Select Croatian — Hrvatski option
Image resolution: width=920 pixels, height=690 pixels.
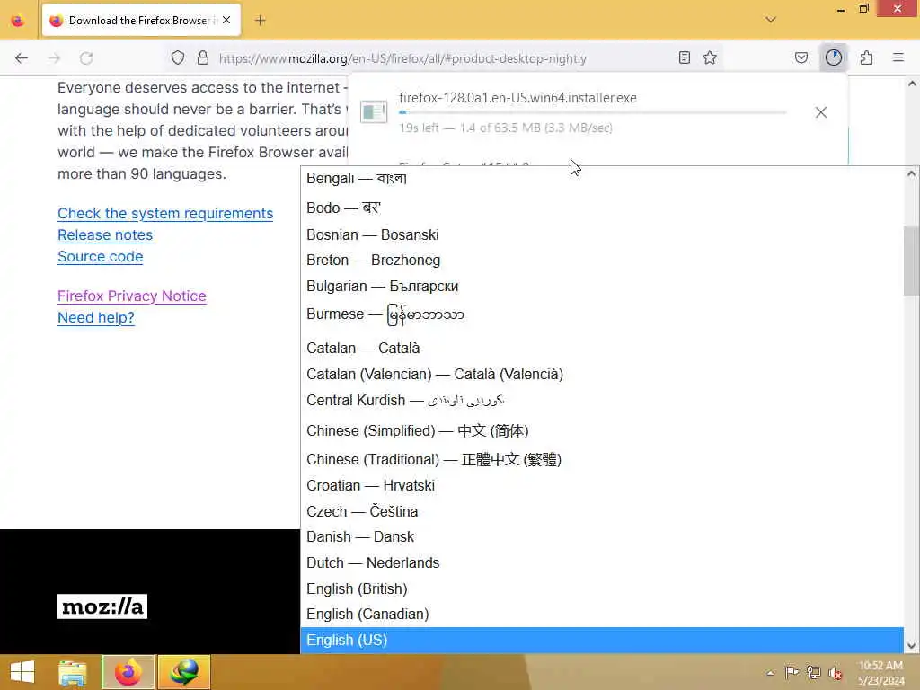pyautogui.click(x=602, y=486)
